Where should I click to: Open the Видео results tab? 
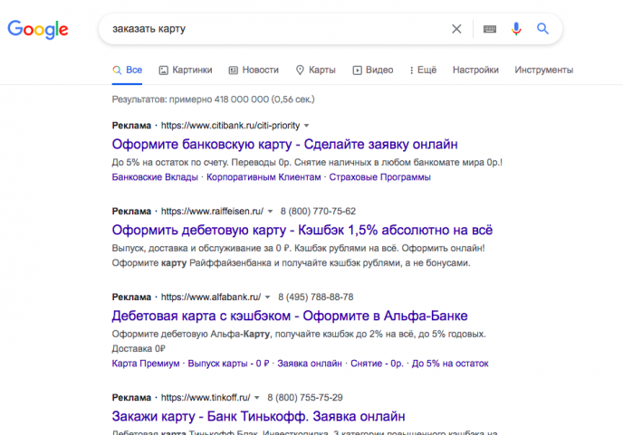pos(373,71)
